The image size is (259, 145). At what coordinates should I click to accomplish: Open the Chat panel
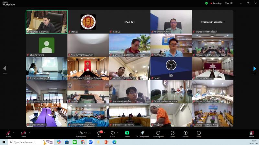pos(99,134)
